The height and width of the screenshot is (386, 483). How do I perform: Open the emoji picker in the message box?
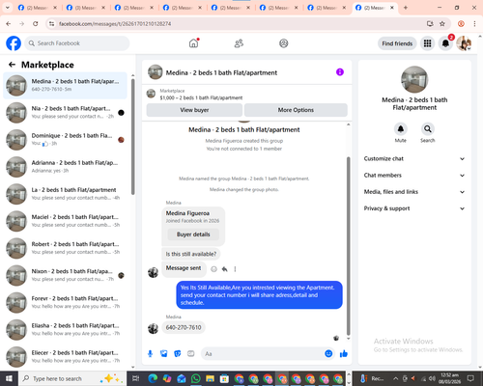tap(328, 354)
